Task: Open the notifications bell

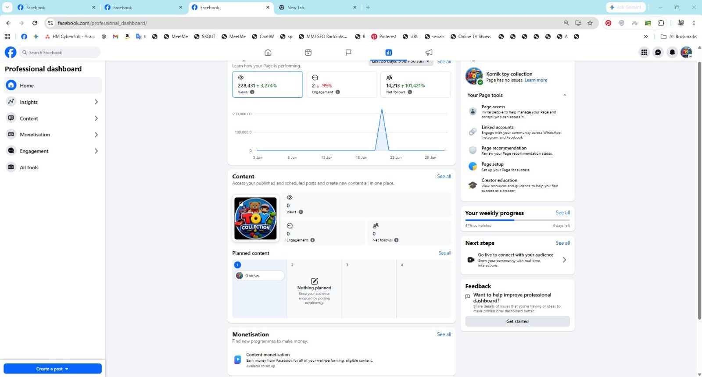Action: pyautogui.click(x=672, y=53)
